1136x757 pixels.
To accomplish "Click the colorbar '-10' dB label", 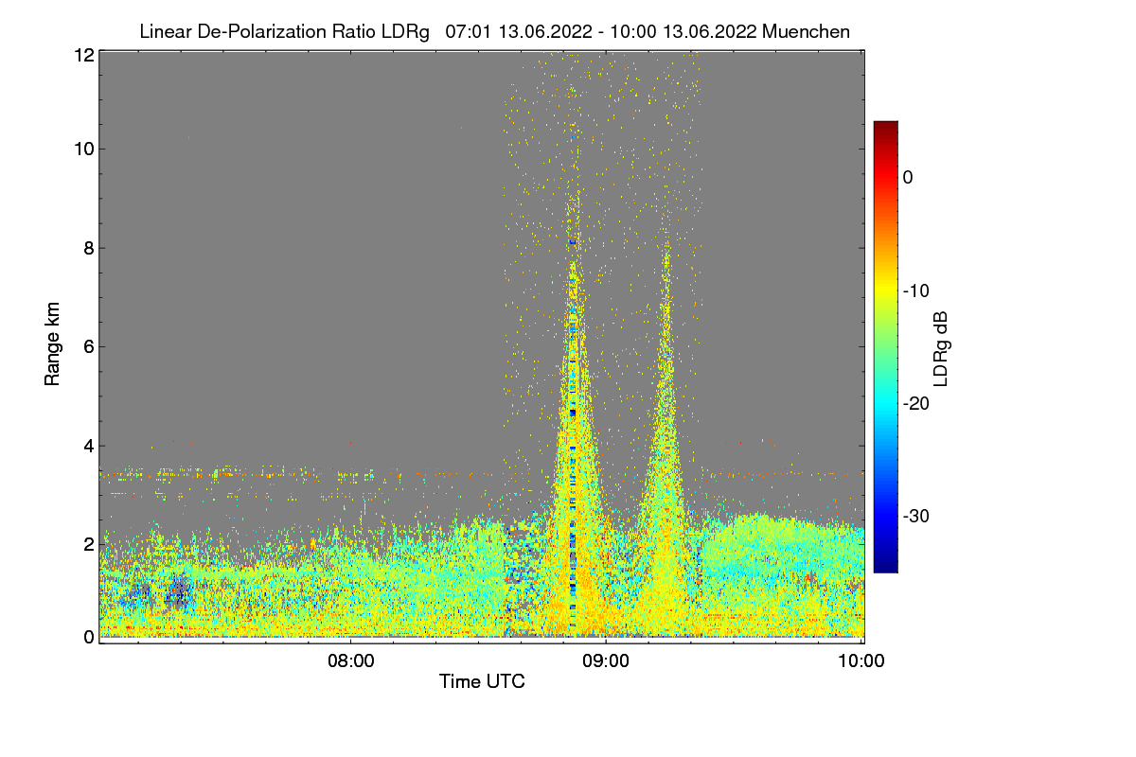I will tap(915, 290).
